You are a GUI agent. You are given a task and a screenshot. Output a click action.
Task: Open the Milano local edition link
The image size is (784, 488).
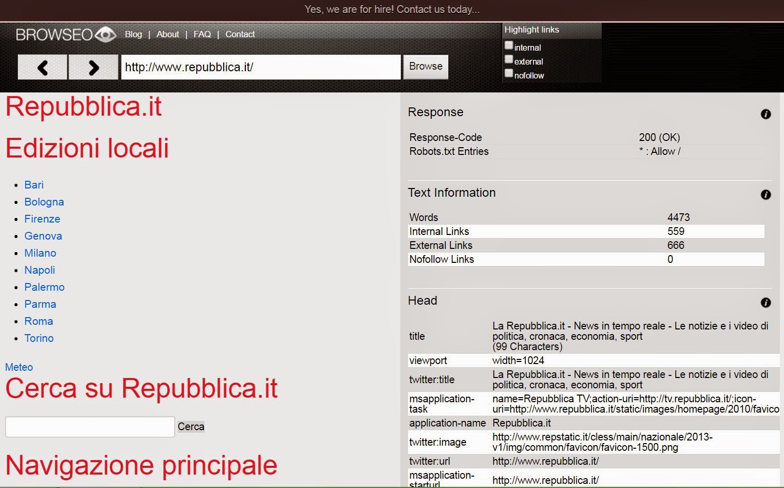click(40, 253)
